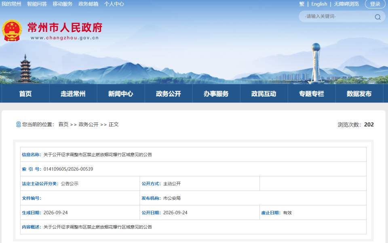Open 我的常州 in the top bar
The image size is (388, 243).
click(x=11, y=4)
